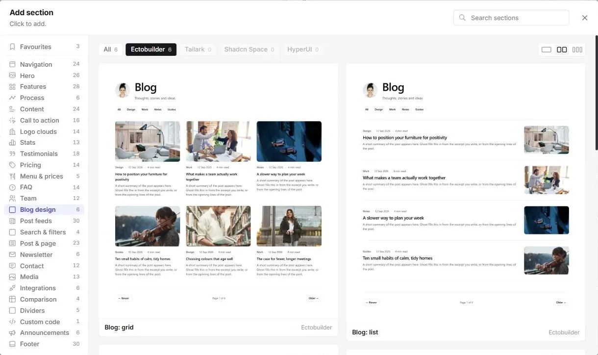This screenshot has height=355, width=598.
Task: Click 'The case for fewer, longer meetings' post
Action: (x=284, y=259)
